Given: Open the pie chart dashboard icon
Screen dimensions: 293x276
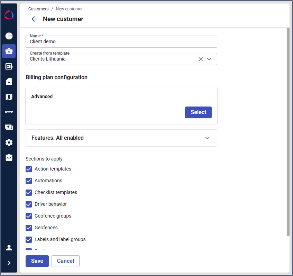Looking at the screenshot, I should tap(9, 36).
